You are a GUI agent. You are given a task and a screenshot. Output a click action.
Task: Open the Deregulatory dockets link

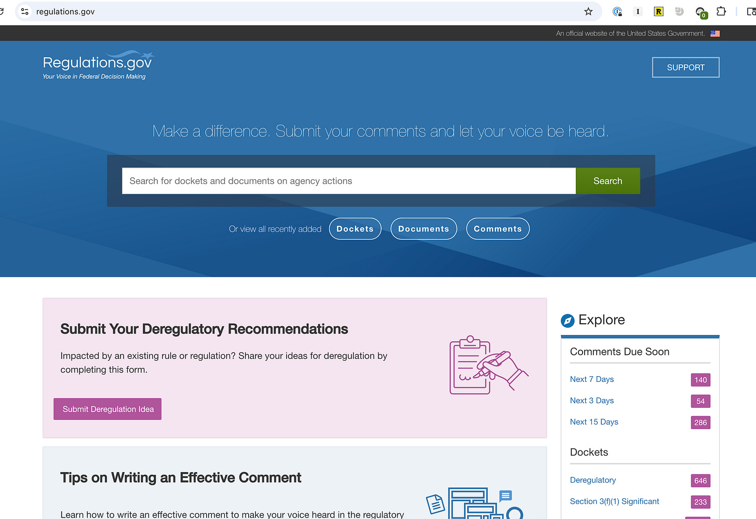pyautogui.click(x=593, y=480)
